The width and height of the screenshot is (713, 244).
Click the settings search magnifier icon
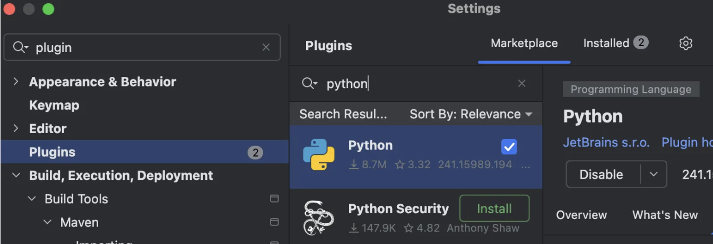coord(21,48)
